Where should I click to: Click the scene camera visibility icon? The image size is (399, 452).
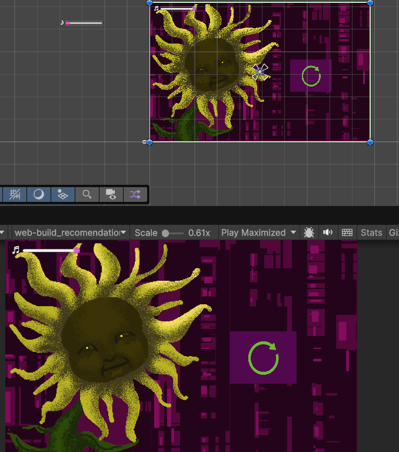(x=111, y=194)
